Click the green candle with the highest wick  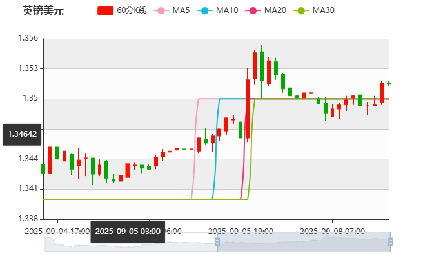click(262, 66)
